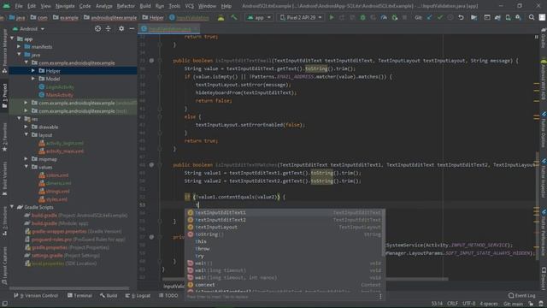547x308 pixels.
Task: Expand the 'manifests' folder
Action: click(19, 46)
